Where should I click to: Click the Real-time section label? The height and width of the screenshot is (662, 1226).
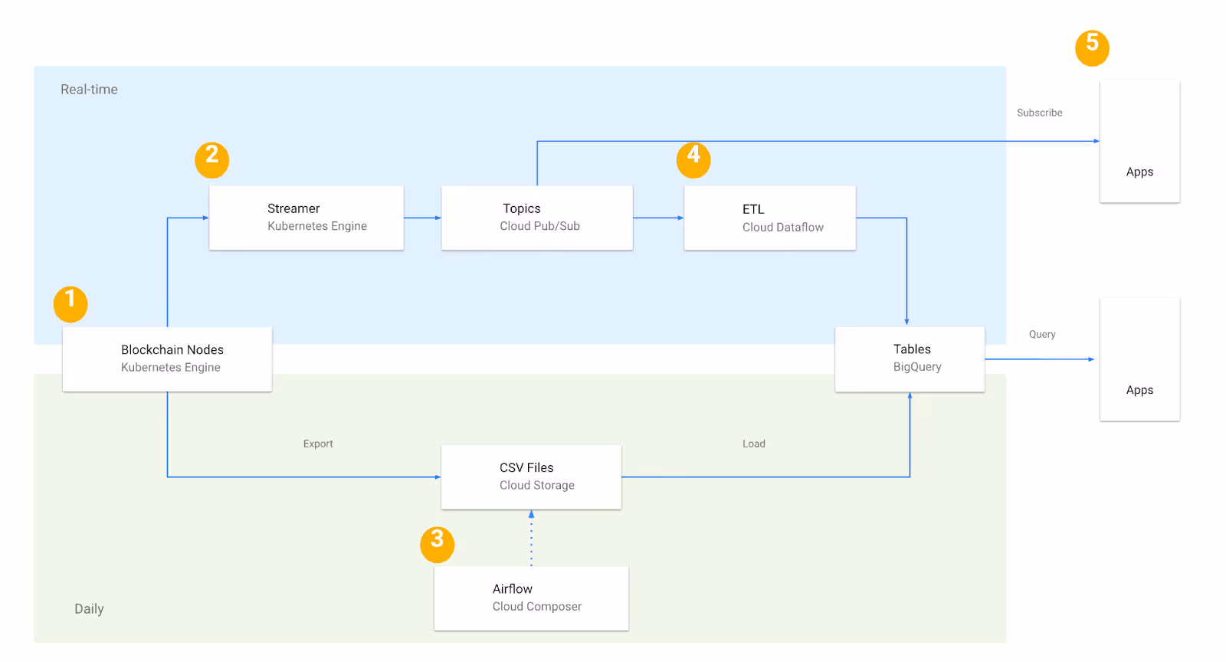pos(89,90)
